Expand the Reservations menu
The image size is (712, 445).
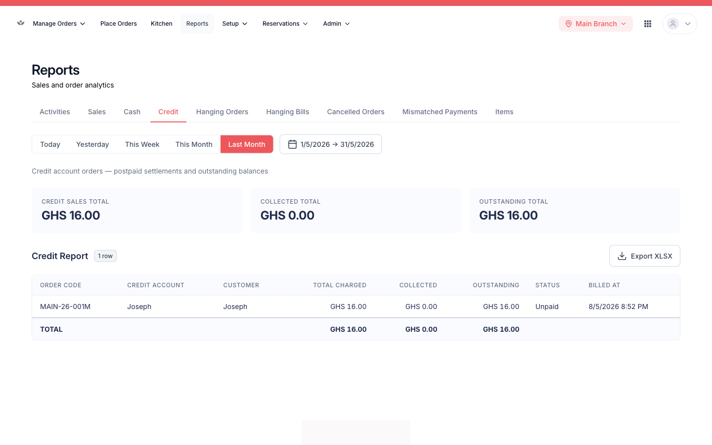(x=285, y=24)
